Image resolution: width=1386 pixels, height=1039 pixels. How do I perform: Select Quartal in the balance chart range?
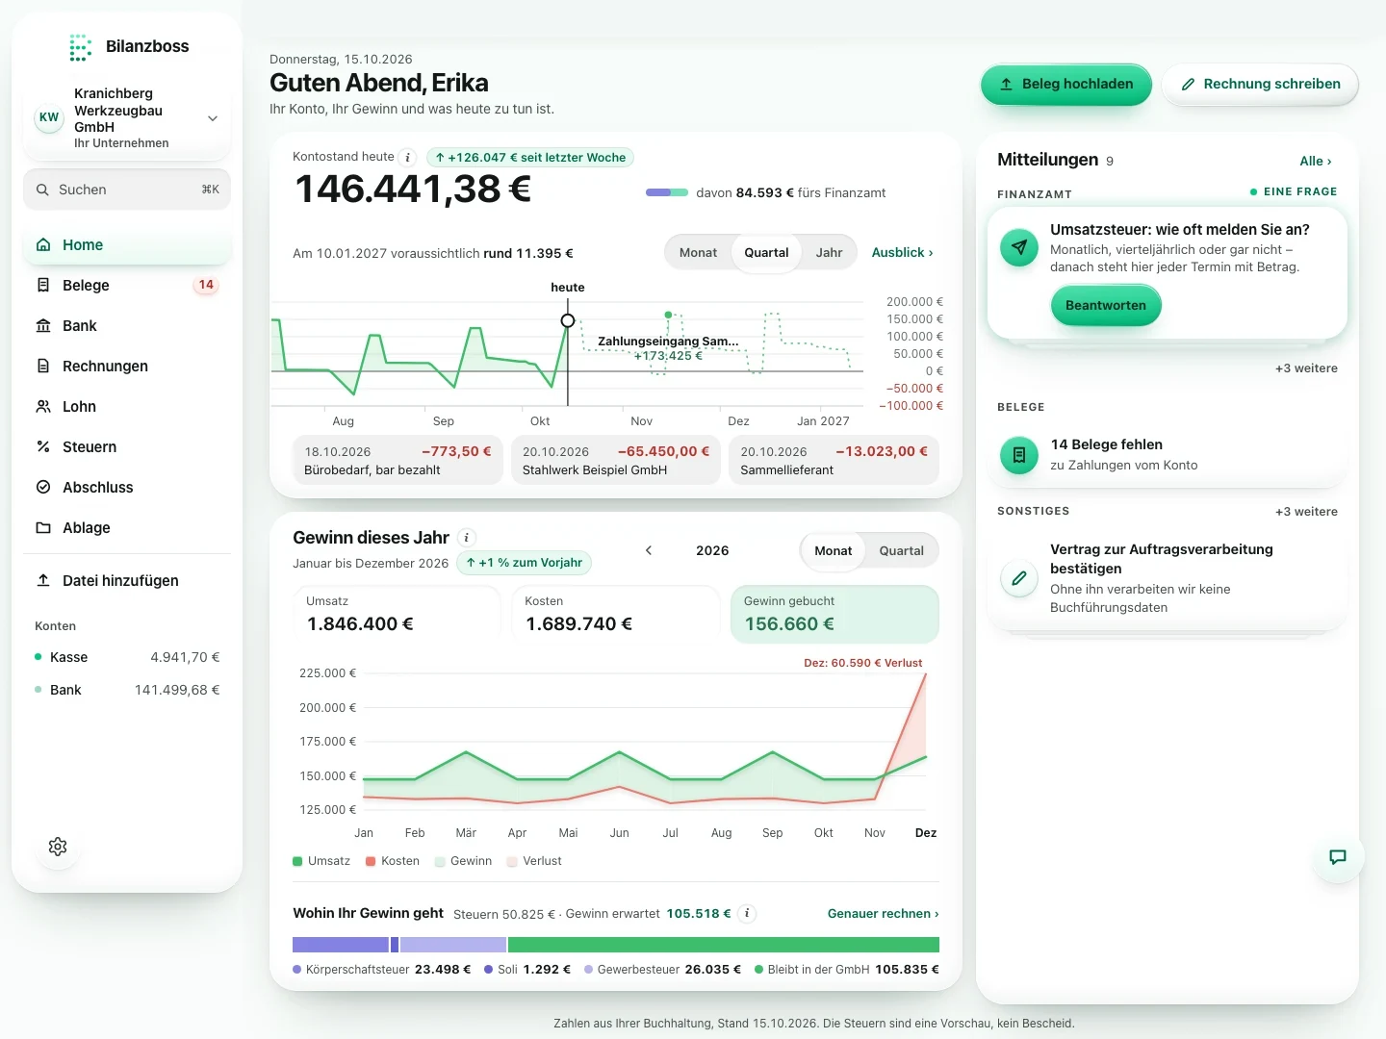coord(766,253)
